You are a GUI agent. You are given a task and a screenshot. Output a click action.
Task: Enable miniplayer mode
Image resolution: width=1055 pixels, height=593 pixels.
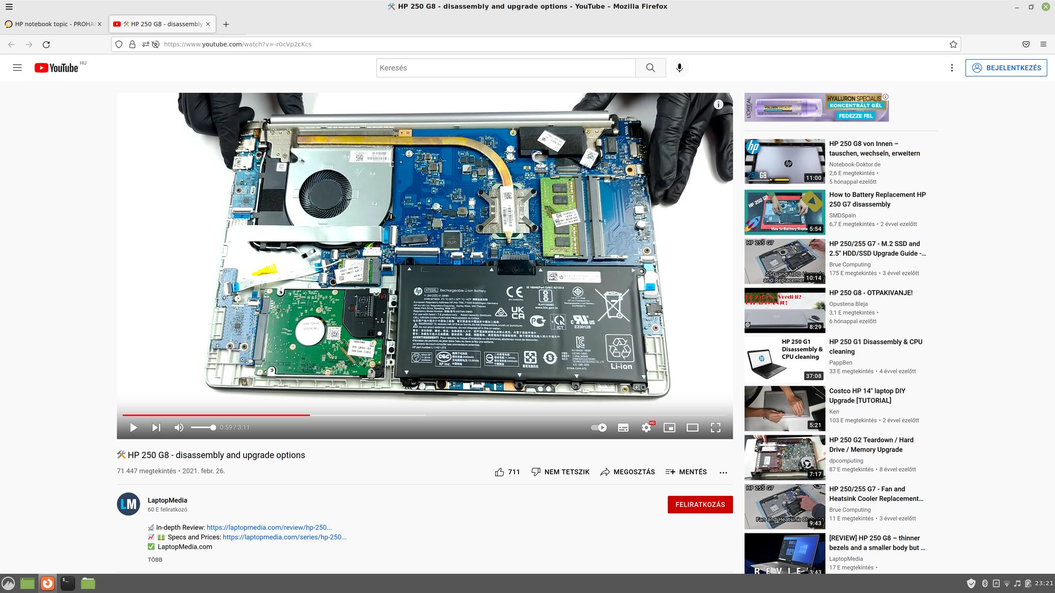point(669,428)
